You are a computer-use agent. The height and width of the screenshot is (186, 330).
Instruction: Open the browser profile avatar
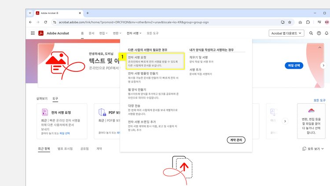pos(327,22)
